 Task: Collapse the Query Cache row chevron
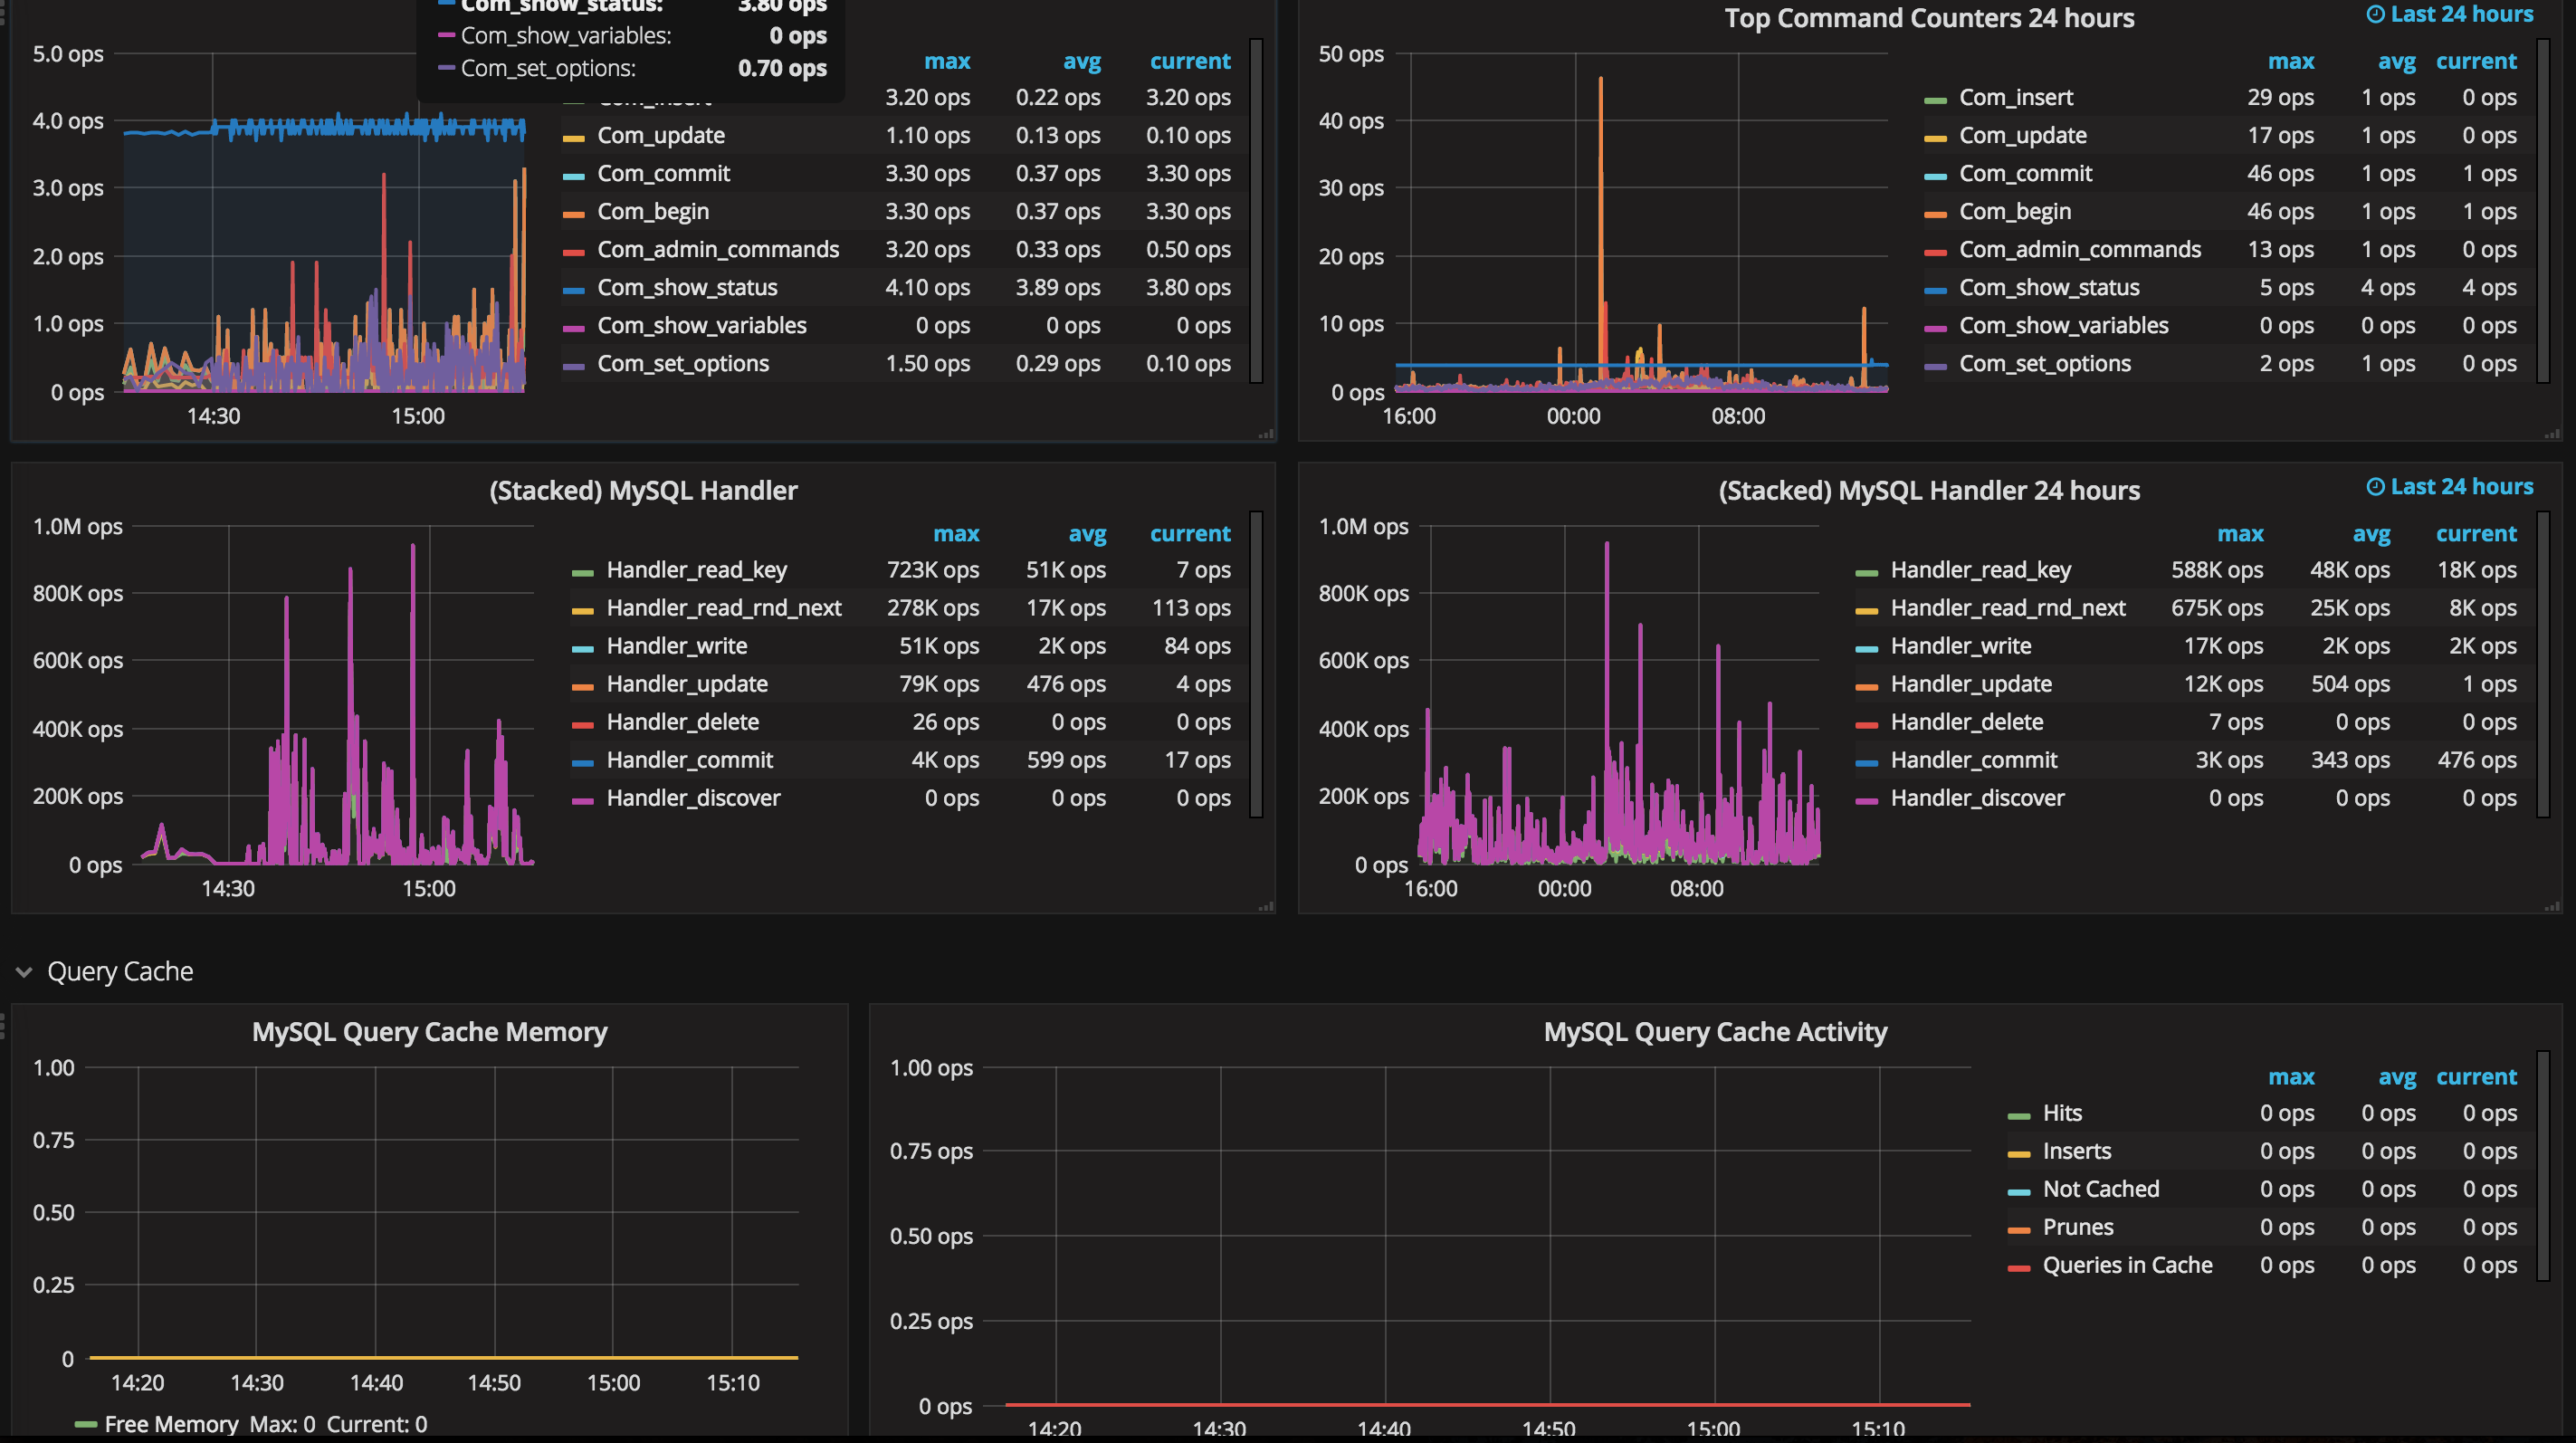point(24,972)
